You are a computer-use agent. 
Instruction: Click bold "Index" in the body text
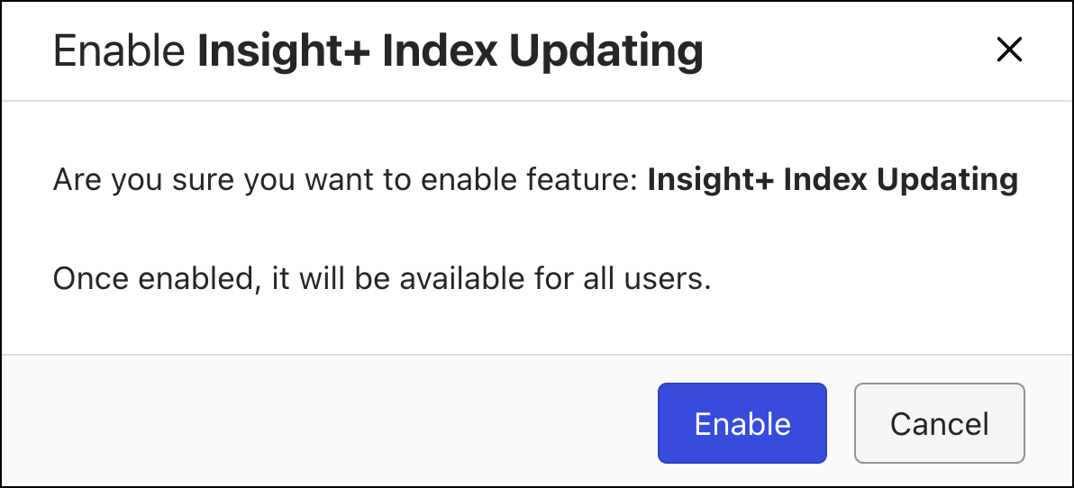coord(825,180)
